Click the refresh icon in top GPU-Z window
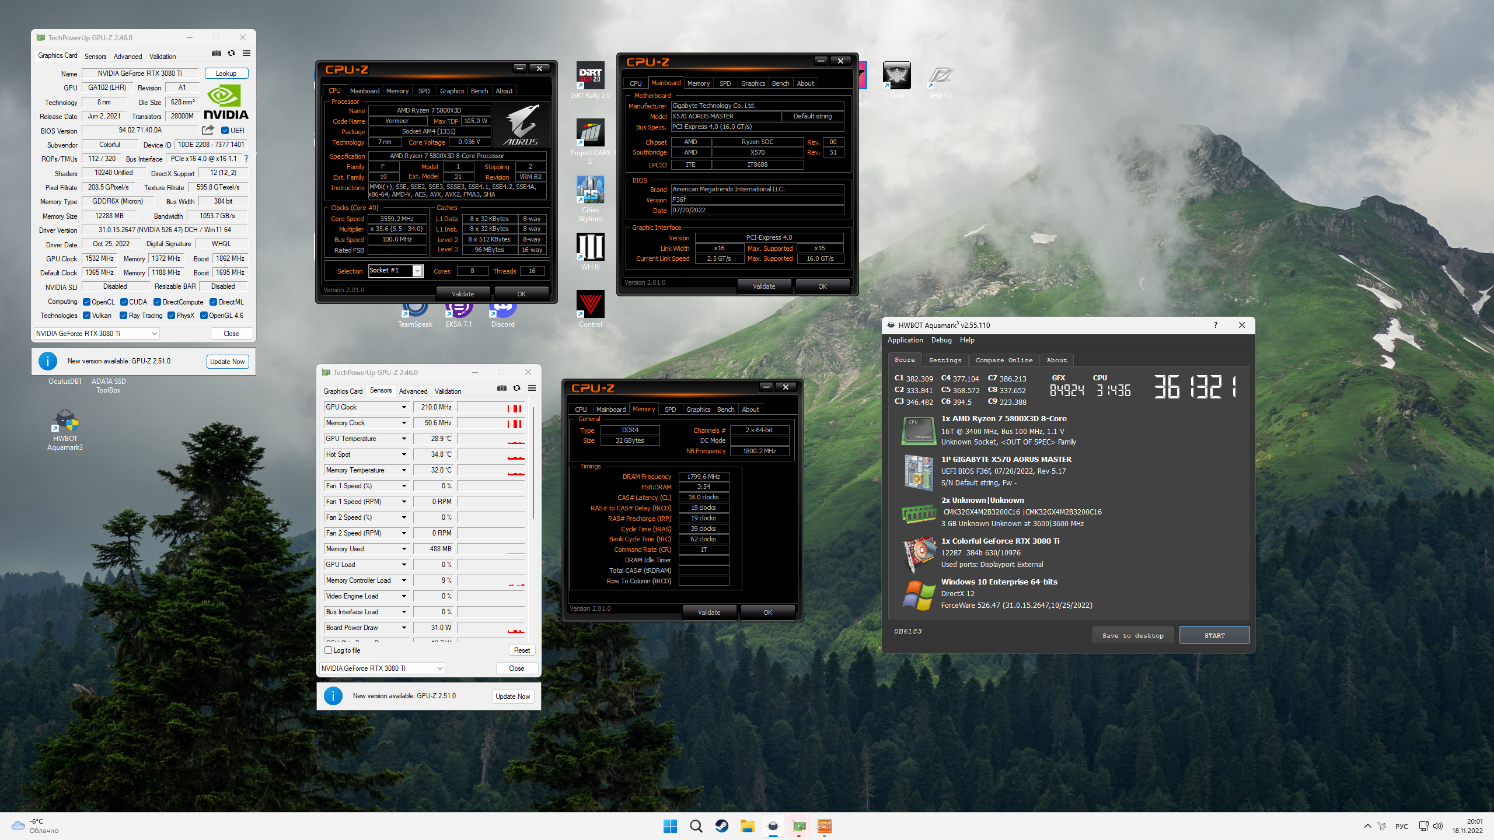 232,53
